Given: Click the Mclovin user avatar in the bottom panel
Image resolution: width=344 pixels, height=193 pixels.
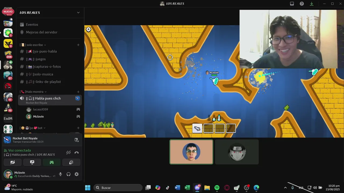Looking at the screenshot, I should coord(8,174).
